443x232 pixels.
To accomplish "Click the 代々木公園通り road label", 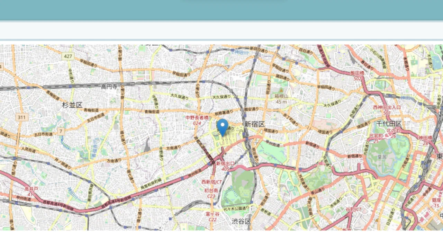I will tap(236, 208).
